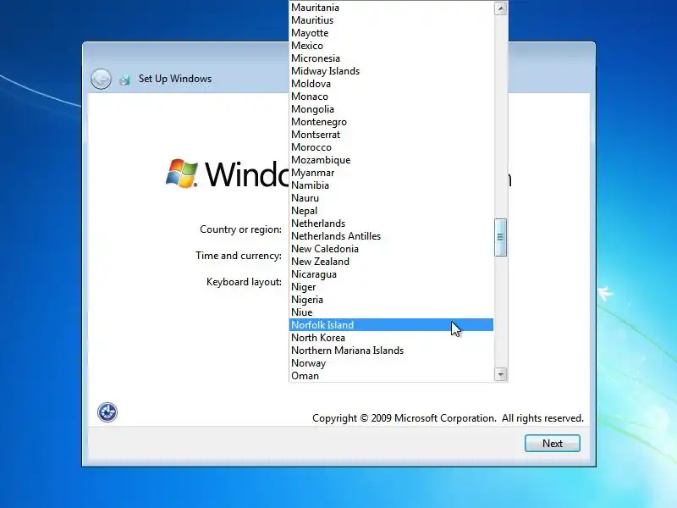Select Nepal in the dropdown

tap(391, 211)
